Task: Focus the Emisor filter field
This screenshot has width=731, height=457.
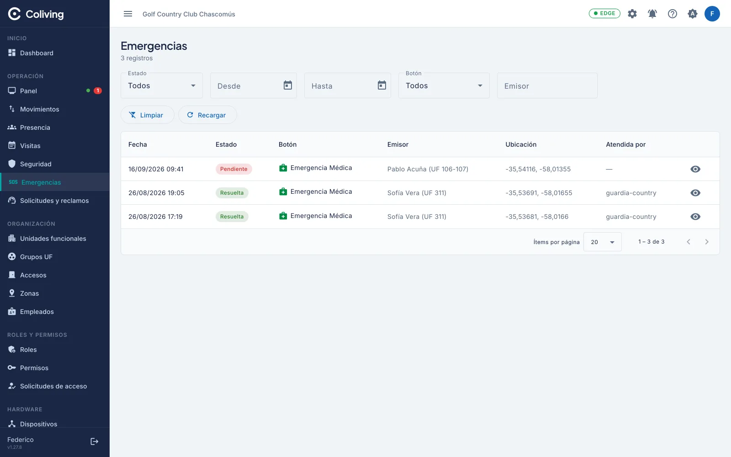Action: (x=547, y=85)
